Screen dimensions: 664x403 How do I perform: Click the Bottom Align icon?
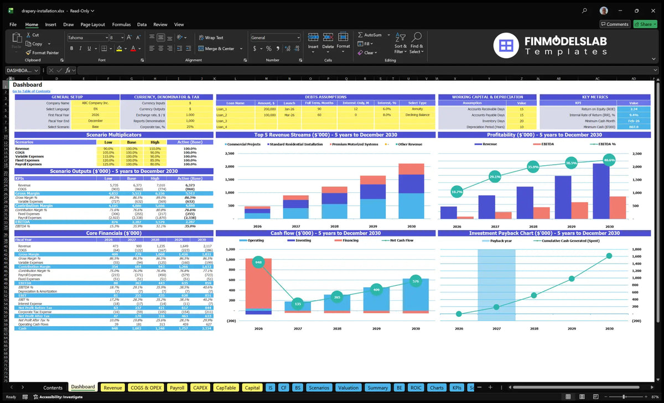point(169,38)
